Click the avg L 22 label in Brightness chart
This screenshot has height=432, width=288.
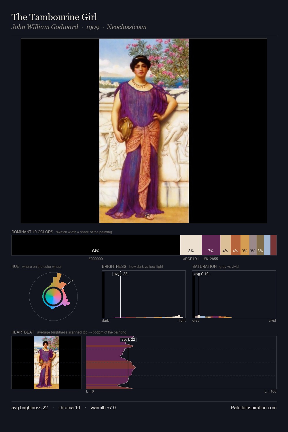coord(120,274)
